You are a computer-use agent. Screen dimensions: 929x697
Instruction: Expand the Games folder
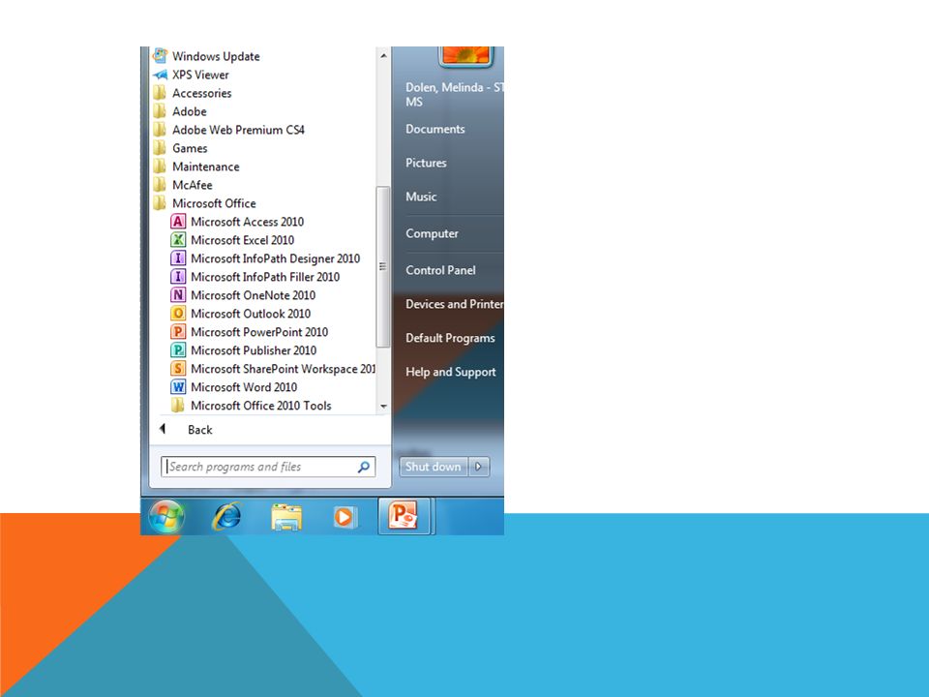tap(180, 148)
